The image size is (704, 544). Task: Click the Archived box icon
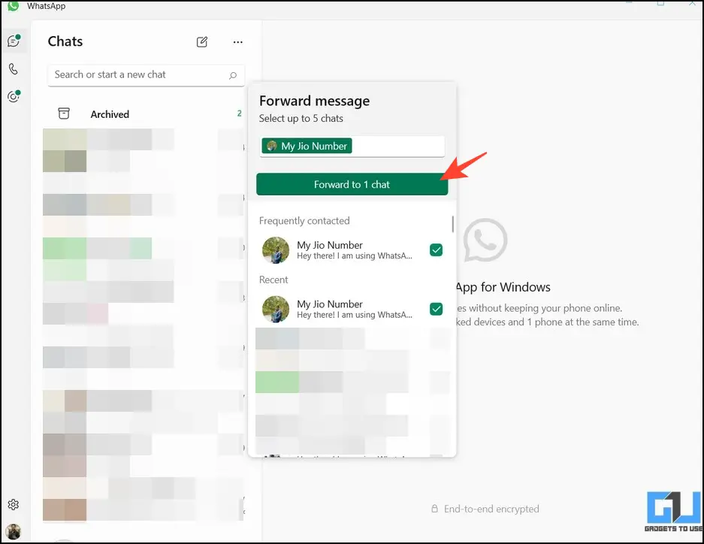(64, 113)
